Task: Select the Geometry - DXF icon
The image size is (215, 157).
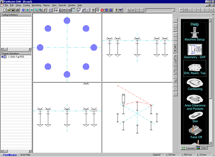Action: pos(195,49)
